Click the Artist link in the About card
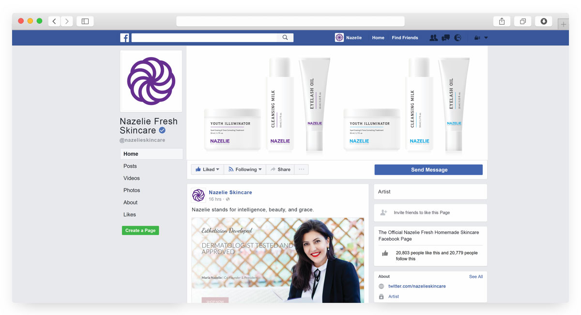581x315 pixels. (x=394, y=297)
